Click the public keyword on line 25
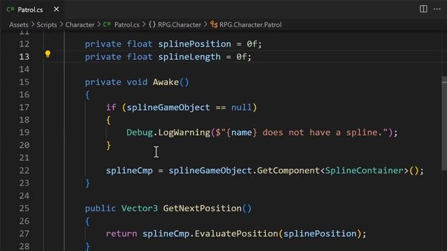The height and width of the screenshot is (251, 447). (101, 208)
